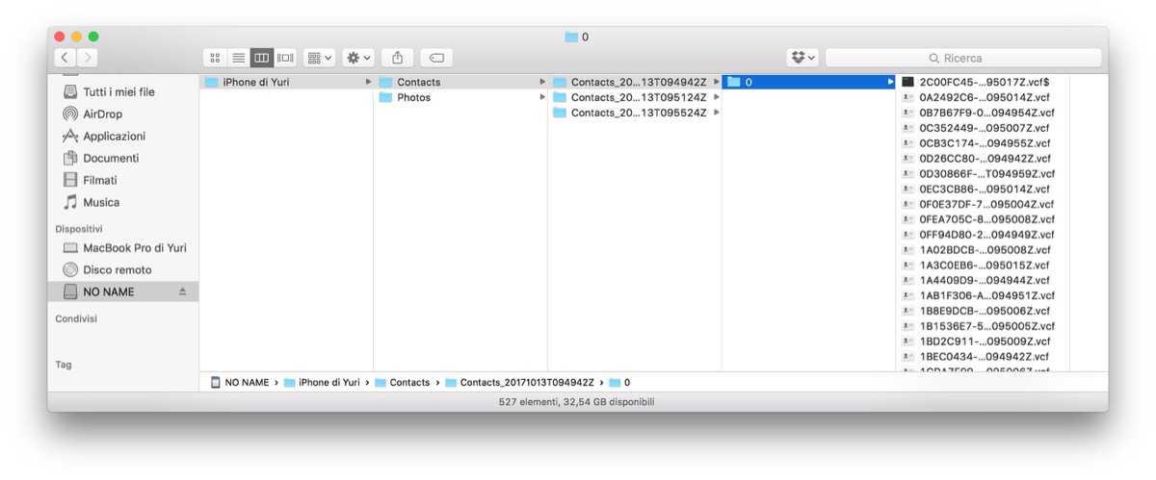
Task: Select file 0C352449-...095007Z.vcf
Action: 984,128
